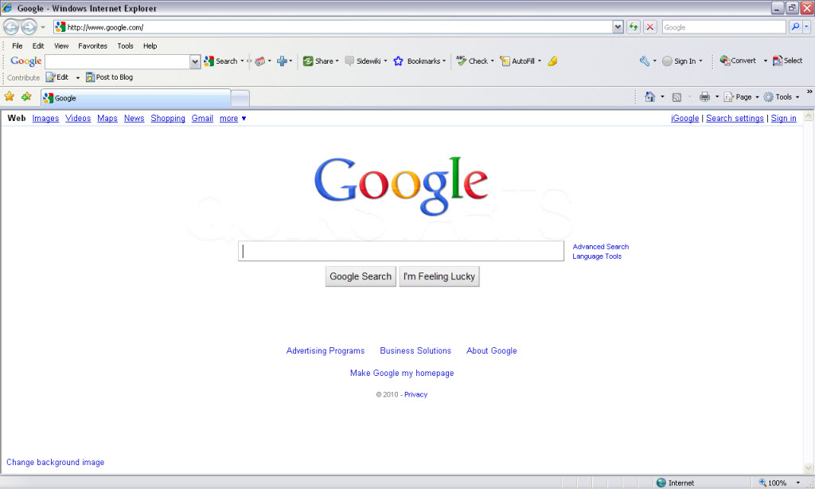
Task: Open the Page menu in command bar
Action: tap(741, 96)
